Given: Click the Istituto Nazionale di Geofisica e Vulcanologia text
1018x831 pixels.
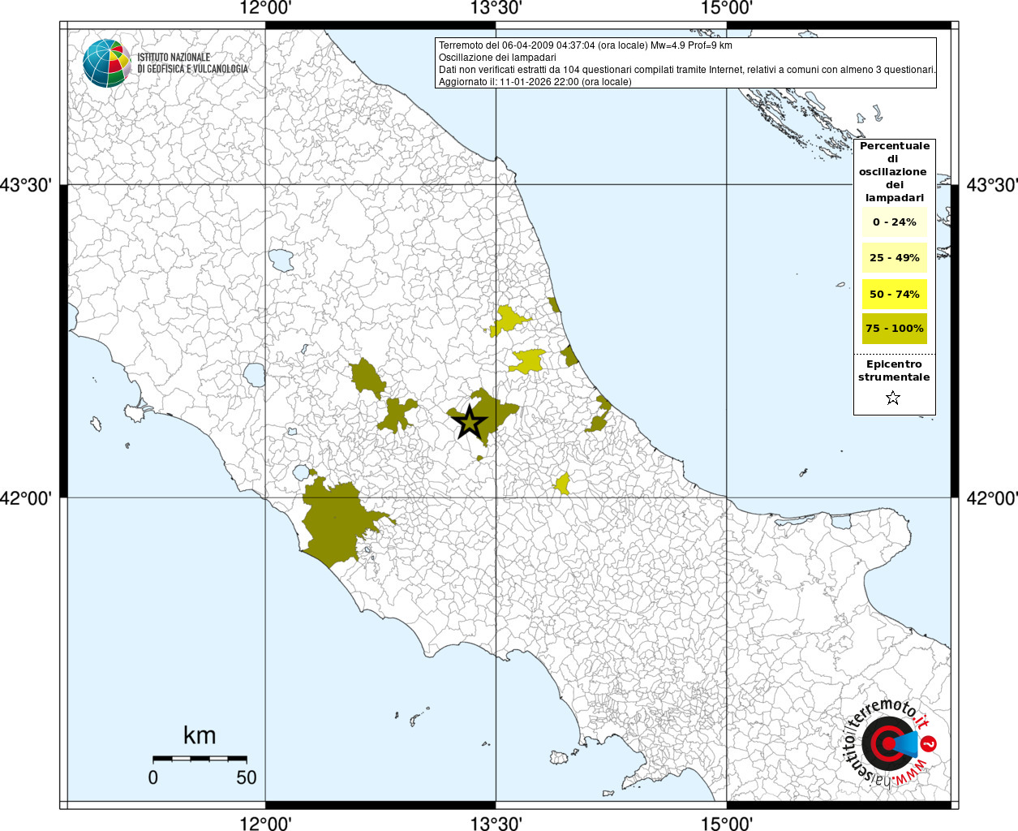Looking at the screenshot, I should [x=192, y=63].
